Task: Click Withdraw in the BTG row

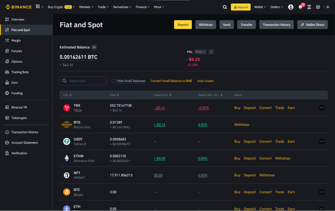Action: tap(242, 125)
